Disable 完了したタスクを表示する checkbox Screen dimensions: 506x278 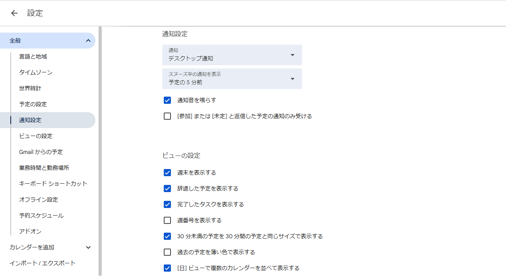pyautogui.click(x=167, y=204)
